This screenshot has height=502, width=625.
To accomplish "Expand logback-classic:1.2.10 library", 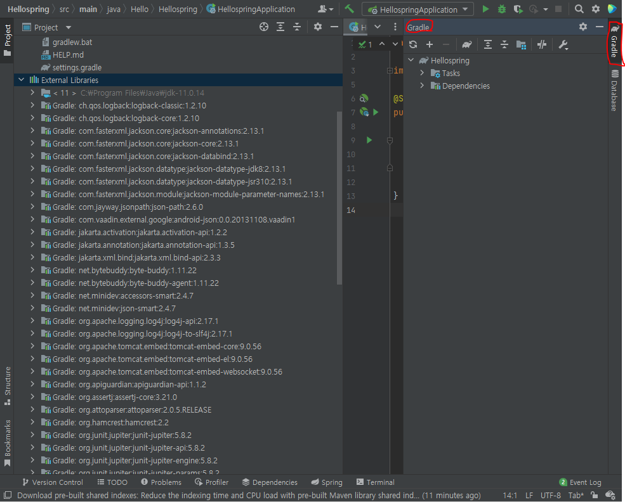I will [x=32, y=105].
